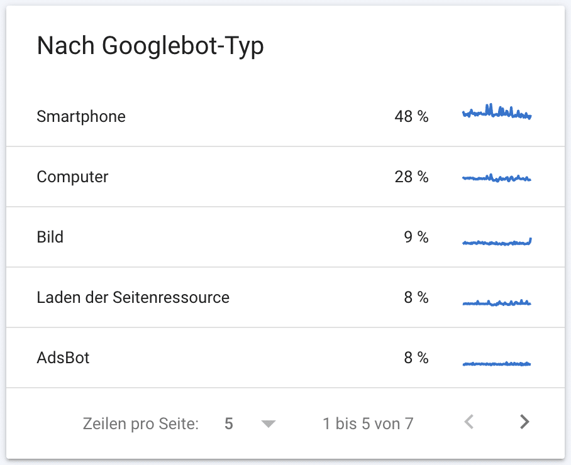Click the Bild row sparkline chart
Viewport: 571px width, 465px height.
point(496,241)
